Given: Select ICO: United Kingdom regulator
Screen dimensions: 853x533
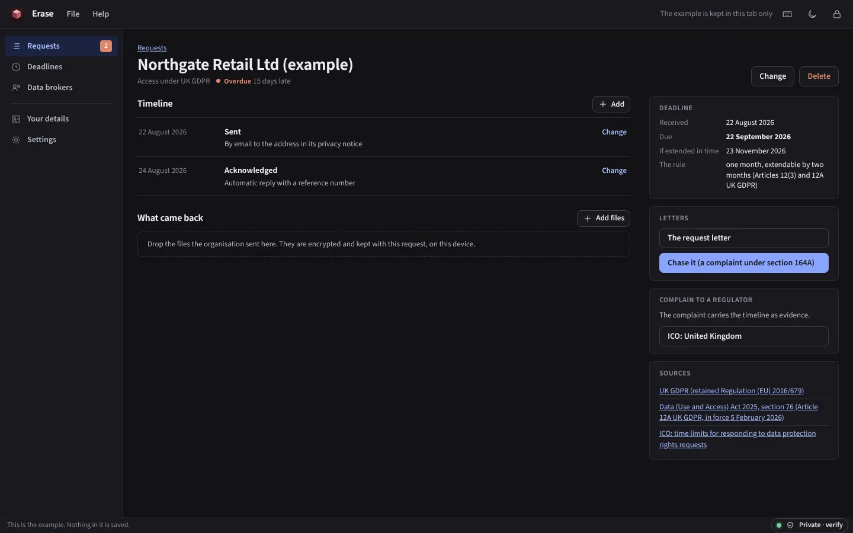Looking at the screenshot, I should point(744,336).
